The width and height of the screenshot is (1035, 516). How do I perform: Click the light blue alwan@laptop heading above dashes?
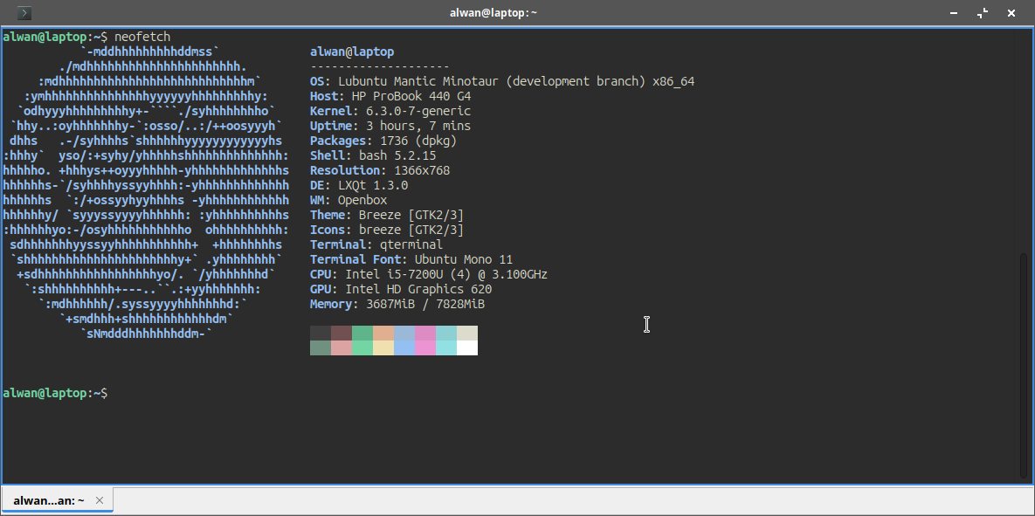tap(352, 52)
